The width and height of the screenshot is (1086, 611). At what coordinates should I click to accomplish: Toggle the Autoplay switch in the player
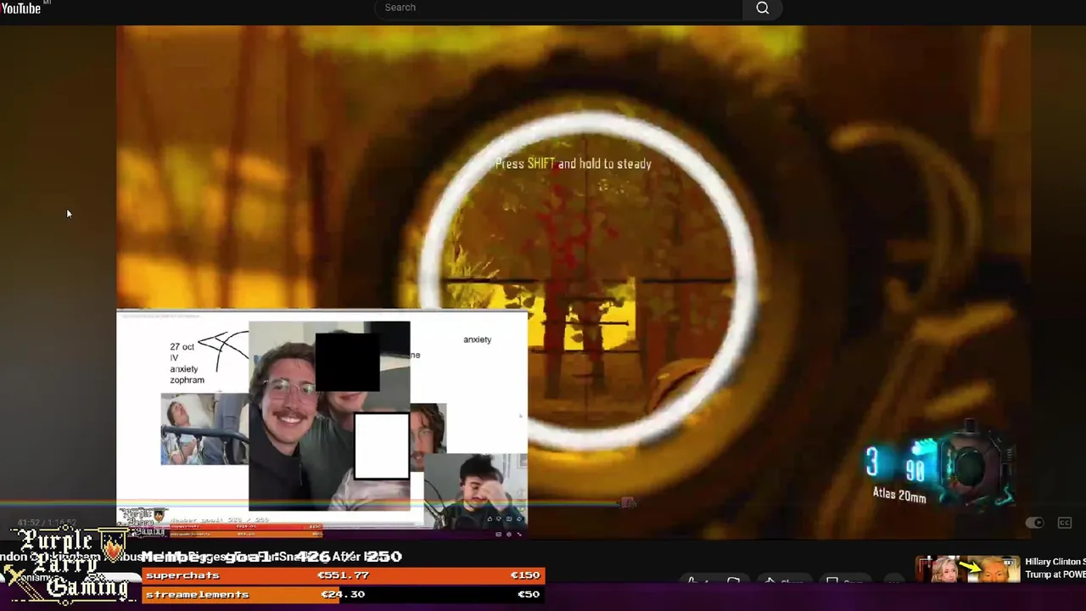[x=1034, y=523]
